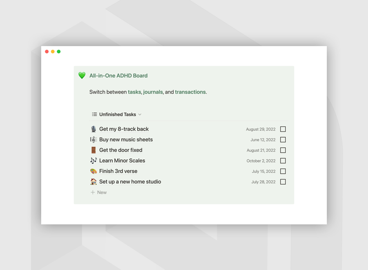368x270 pixels.
Task: Click the July 15, 2022 date
Action: (264, 171)
